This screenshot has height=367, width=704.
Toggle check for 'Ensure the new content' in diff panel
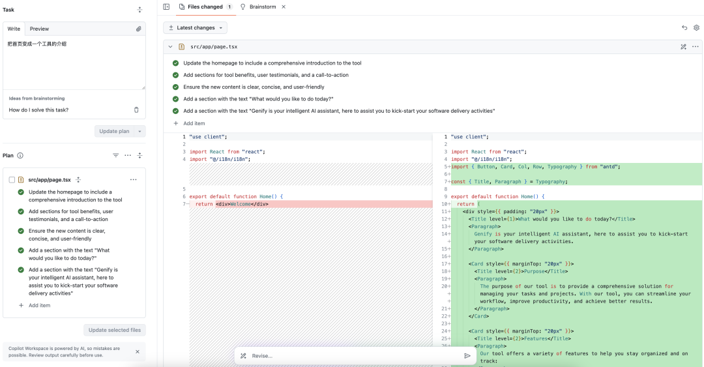tap(175, 87)
